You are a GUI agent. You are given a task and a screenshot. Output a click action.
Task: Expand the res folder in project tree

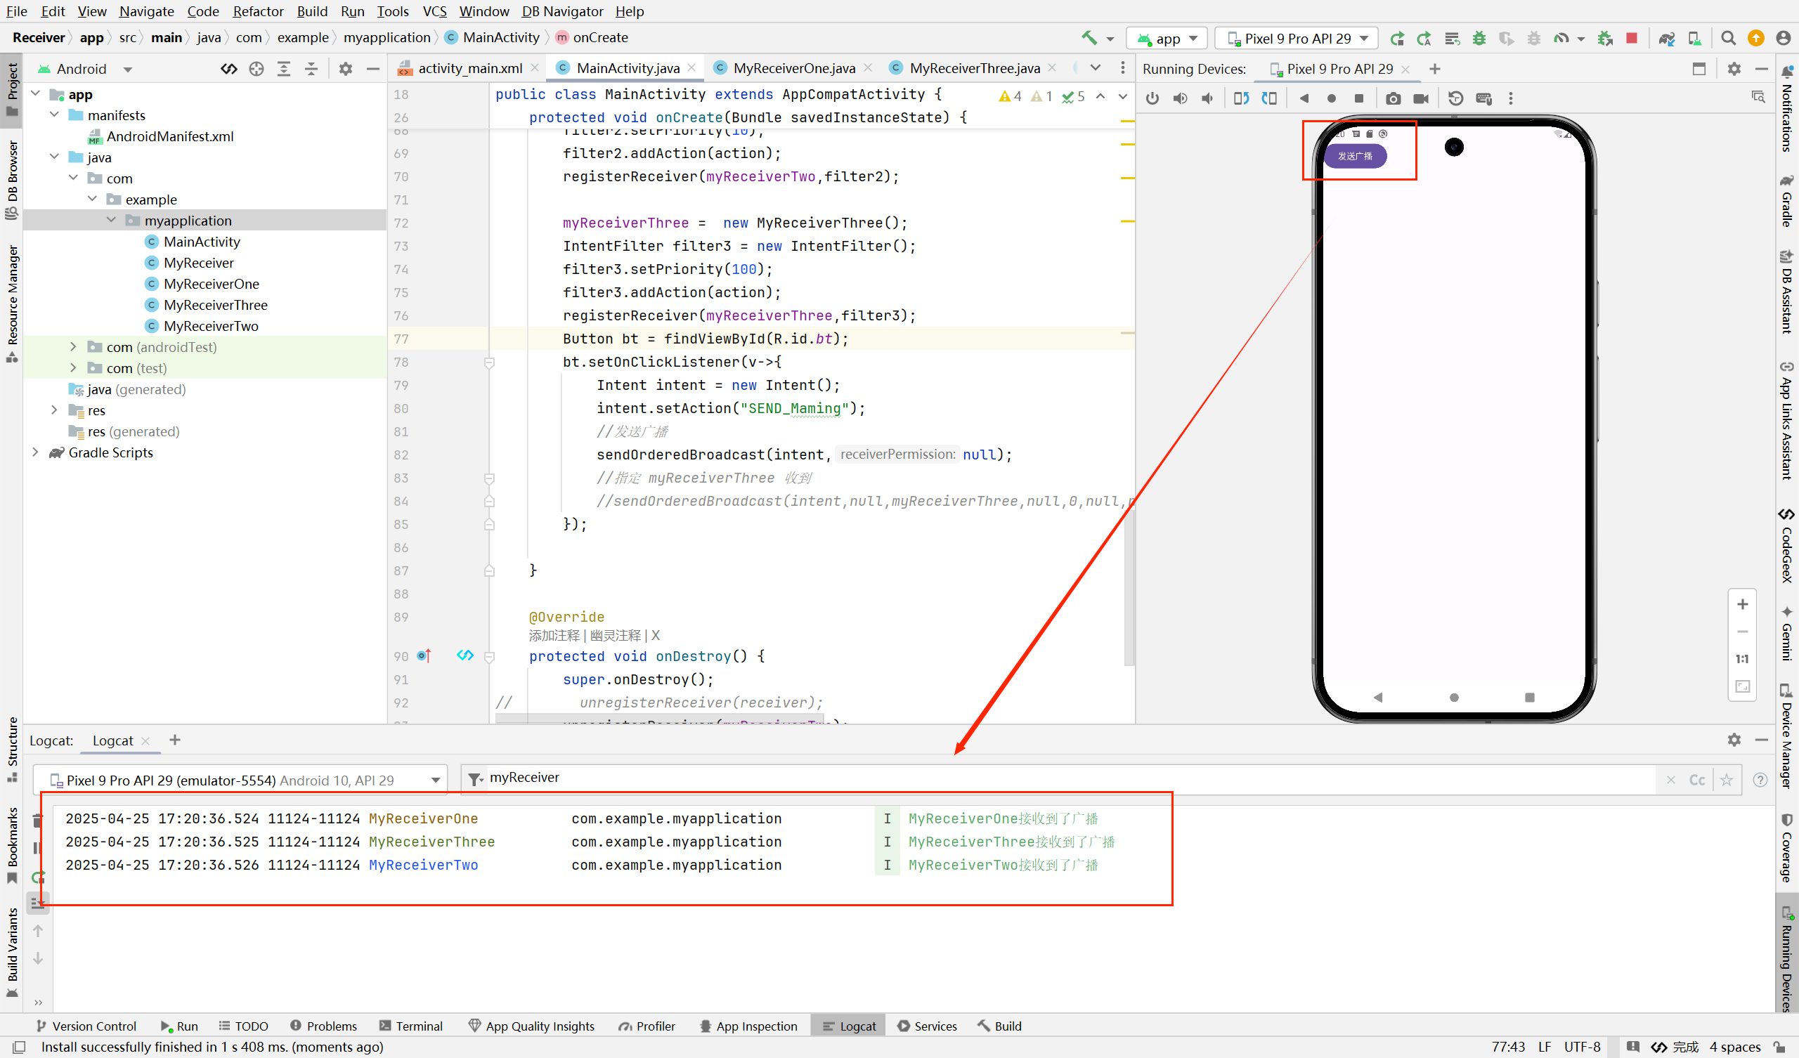click(x=54, y=410)
